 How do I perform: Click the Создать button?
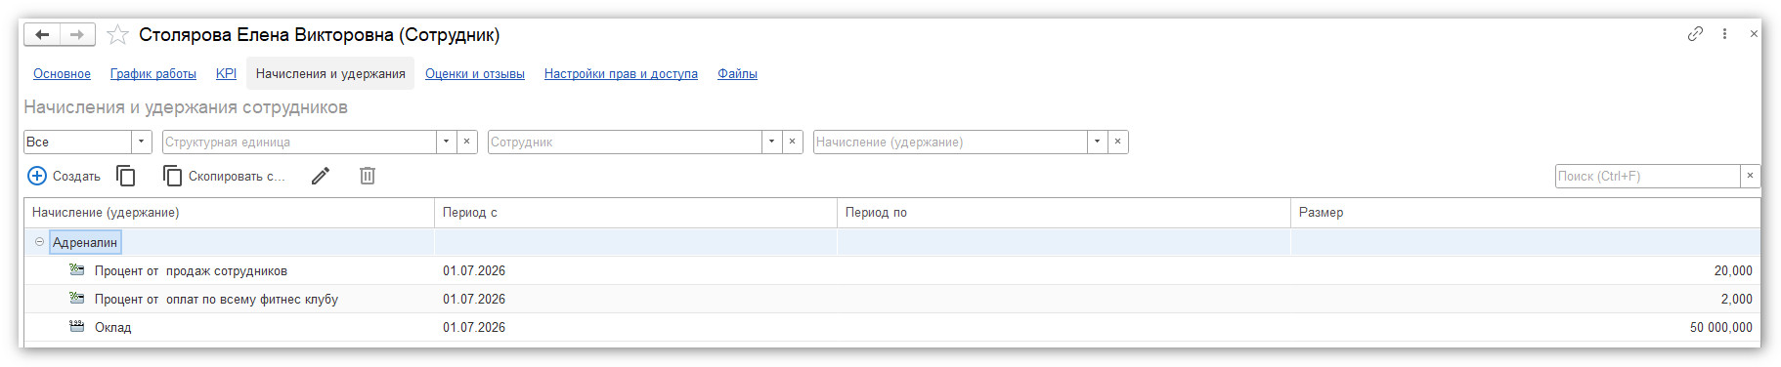65,177
